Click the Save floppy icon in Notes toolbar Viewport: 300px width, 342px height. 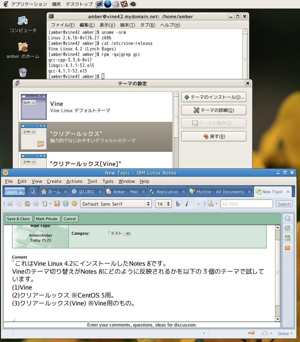[x=57, y=204]
